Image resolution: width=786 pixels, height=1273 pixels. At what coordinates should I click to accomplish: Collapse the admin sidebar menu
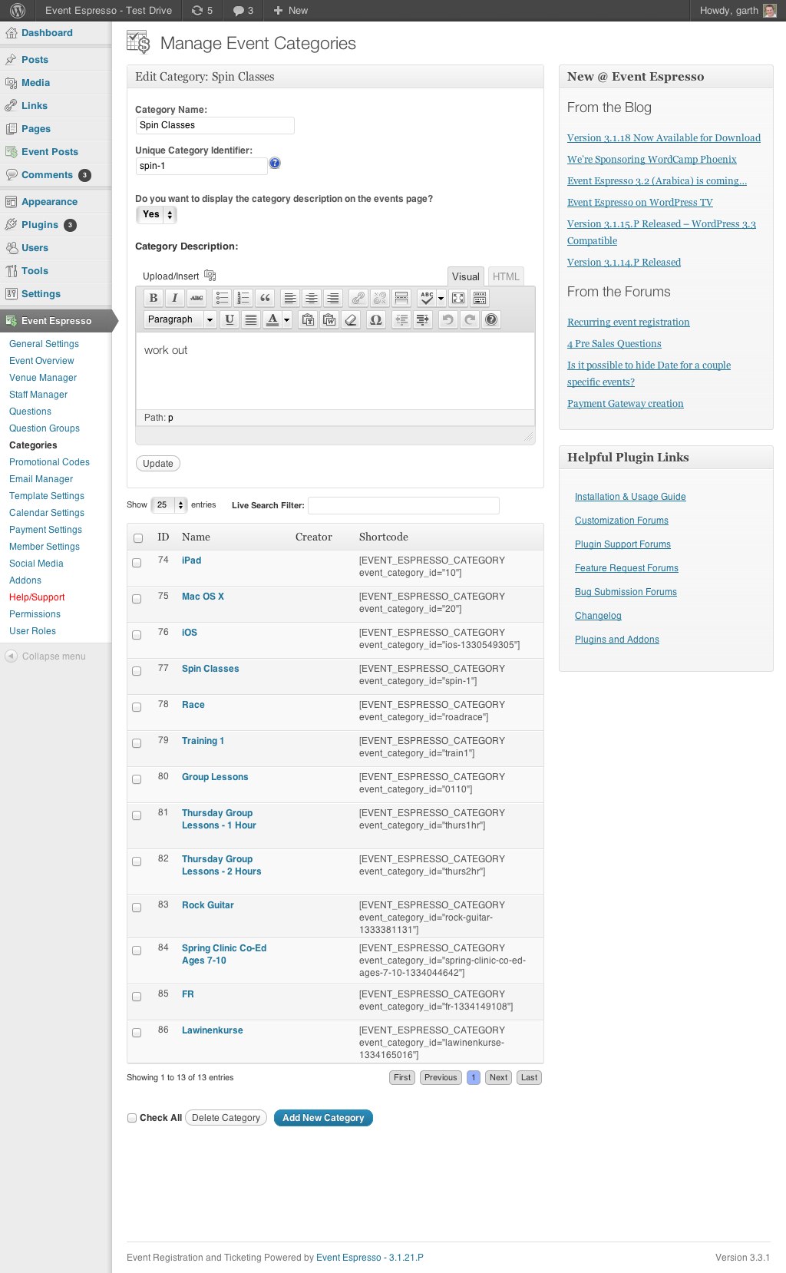coord(46,656)
